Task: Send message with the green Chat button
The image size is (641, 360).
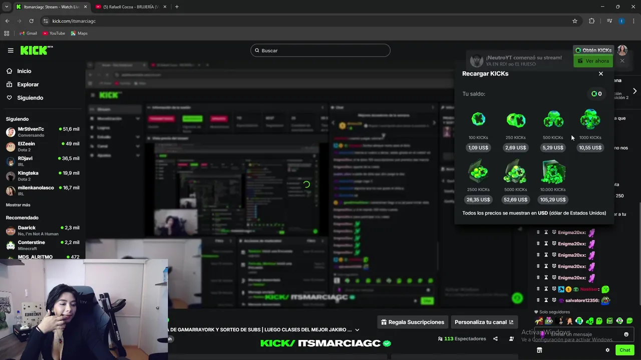Action: (624, 350)
